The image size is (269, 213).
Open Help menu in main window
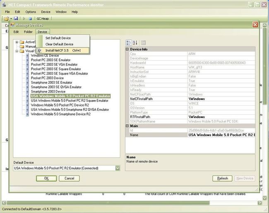pos(74,12)
